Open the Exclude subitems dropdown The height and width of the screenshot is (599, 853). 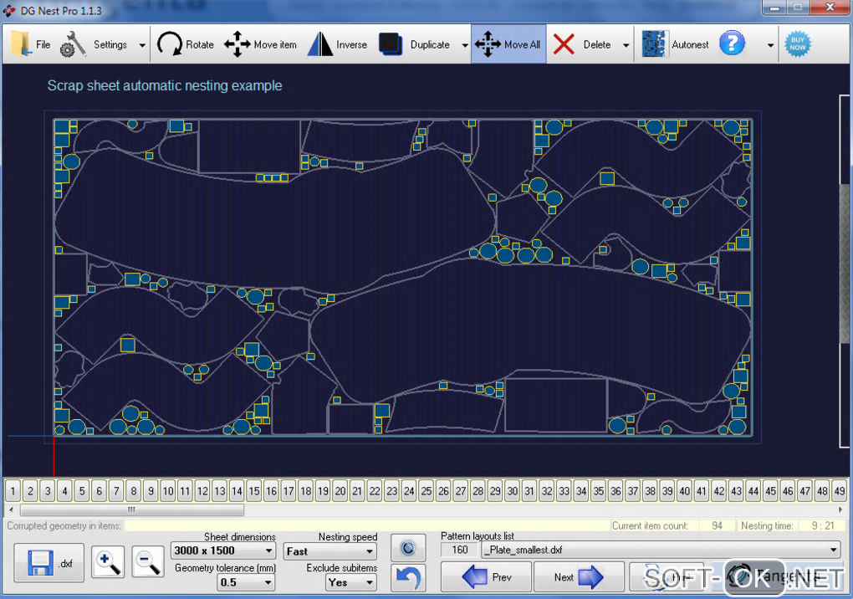[x=370, y=582]
